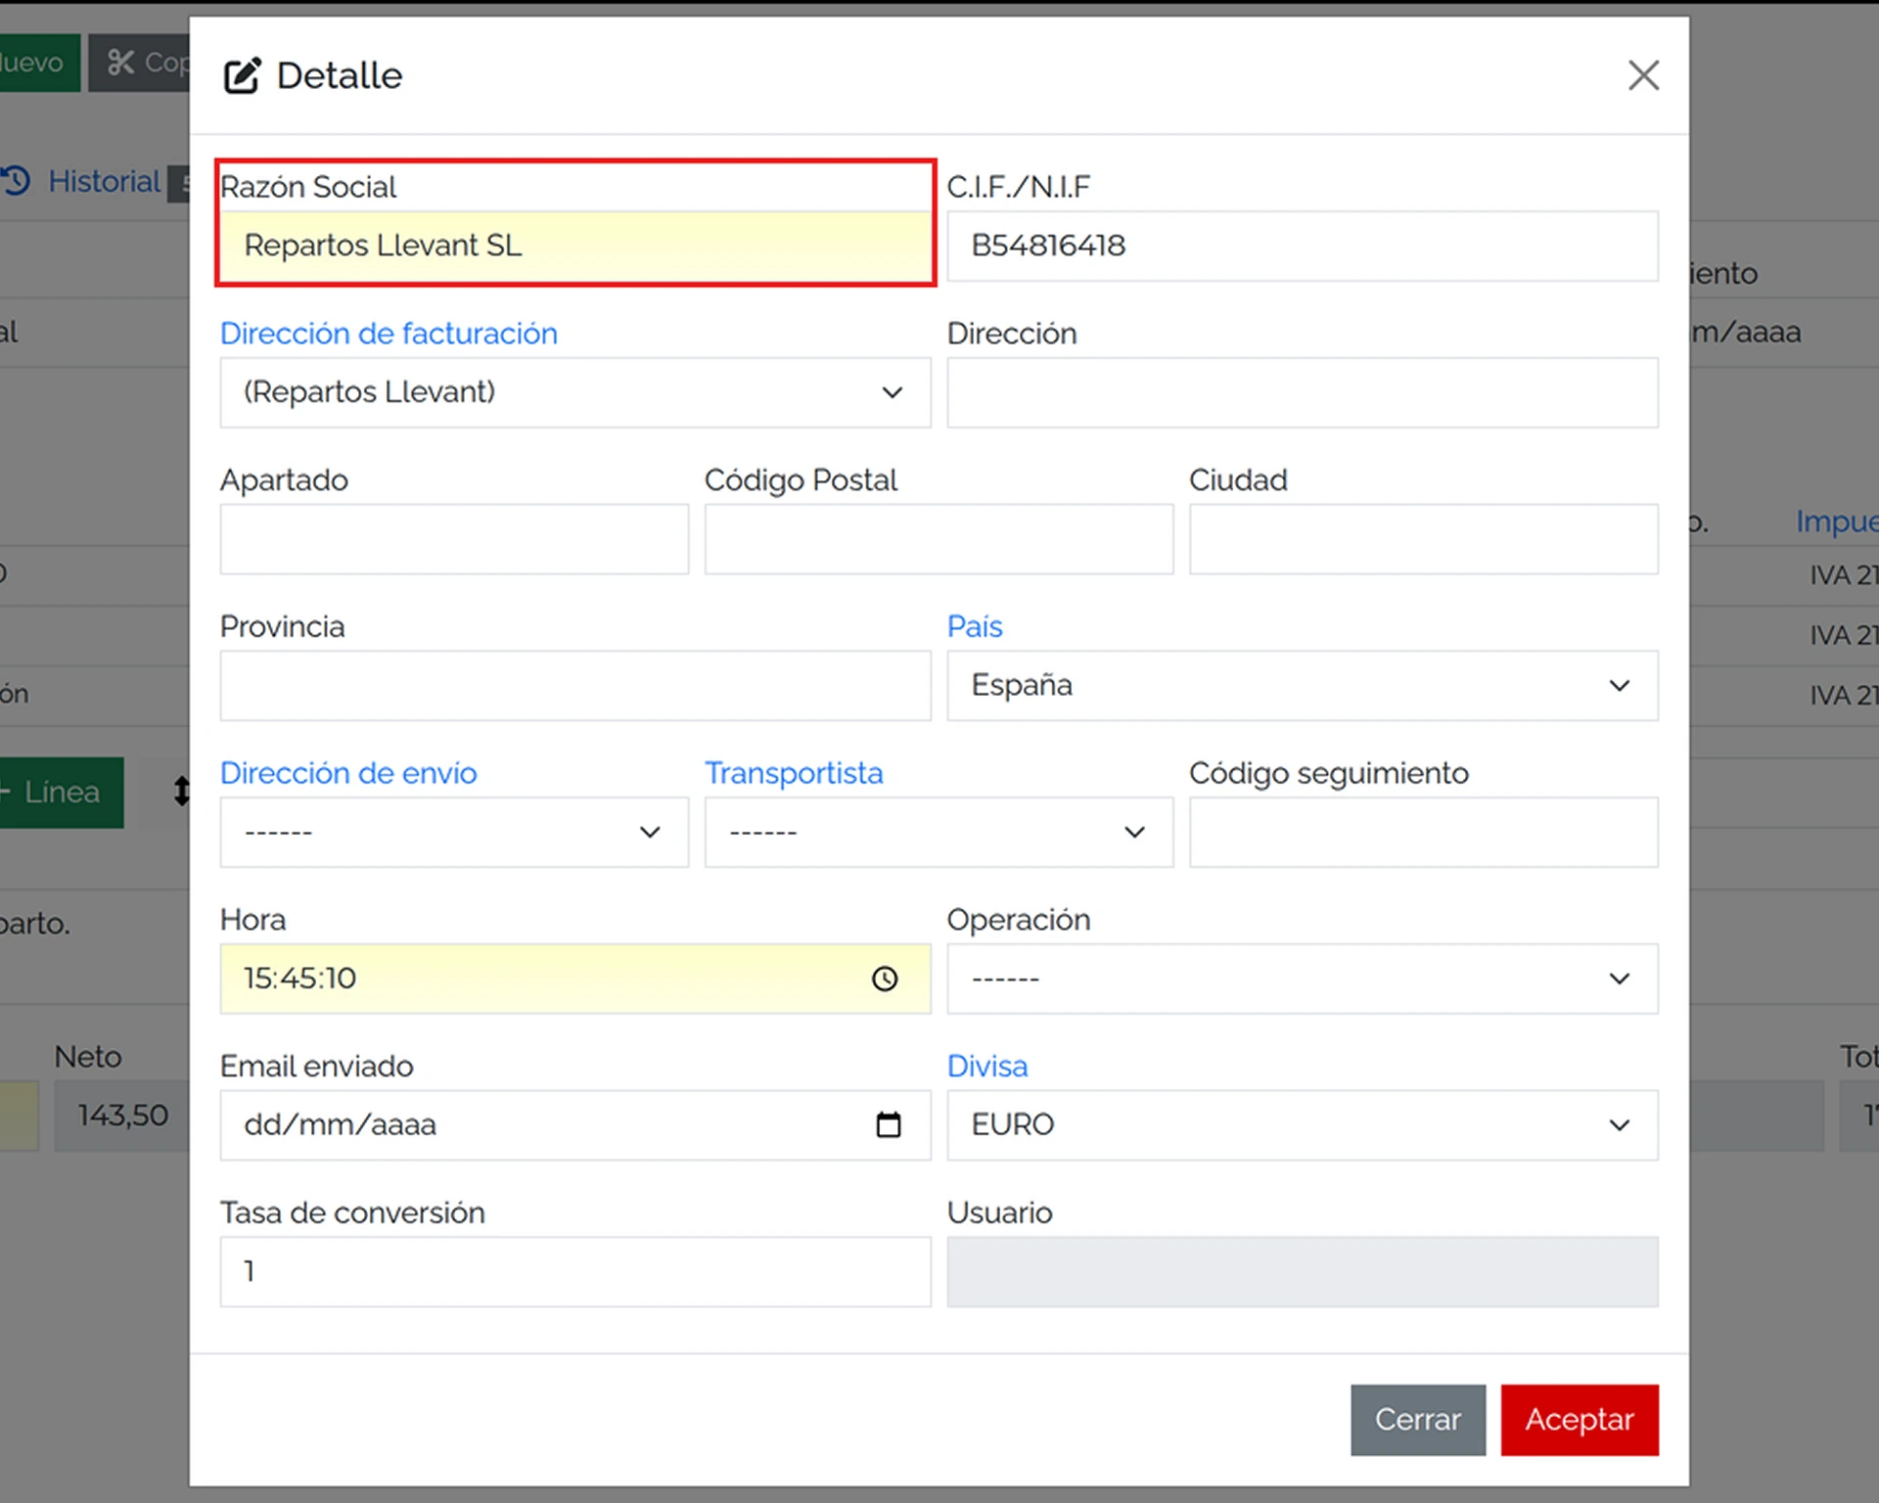This screenshot has width=1879, height=1503.
Task: Click the Divisa link label
Action: [987, 1066]
